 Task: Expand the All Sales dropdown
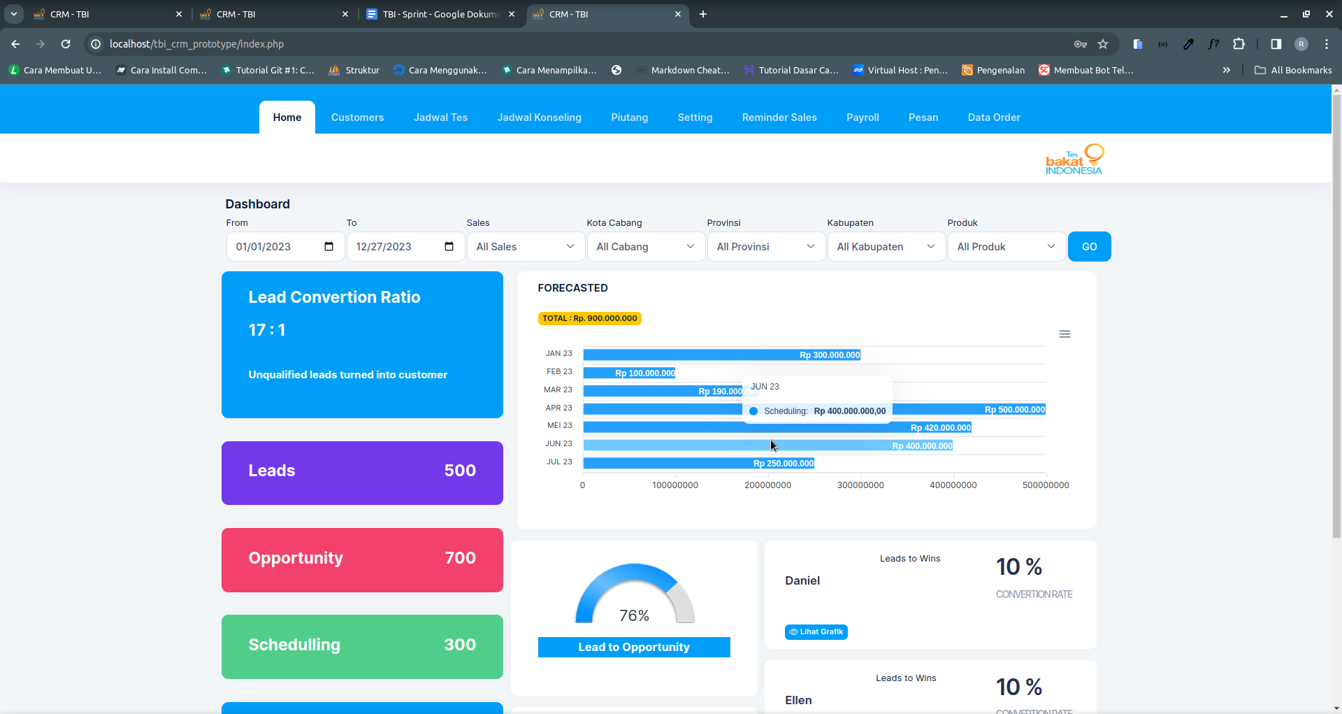526,246
